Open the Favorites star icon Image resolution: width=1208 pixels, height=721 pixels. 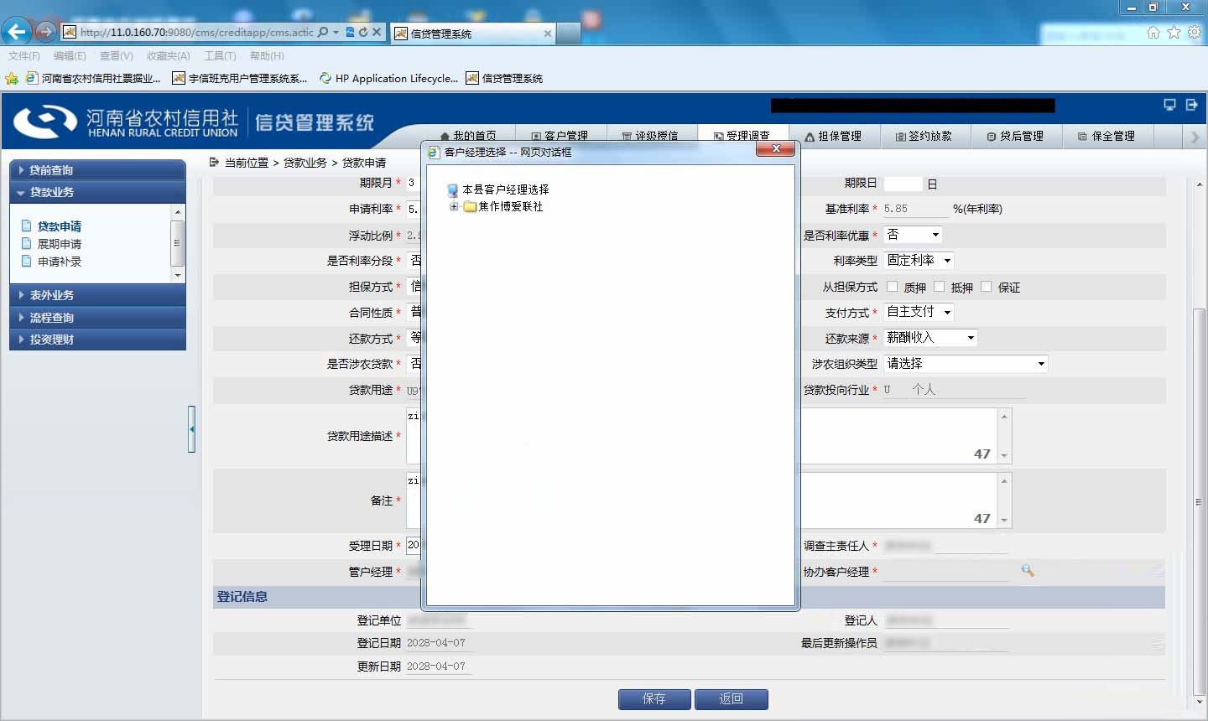[1174, 32]
